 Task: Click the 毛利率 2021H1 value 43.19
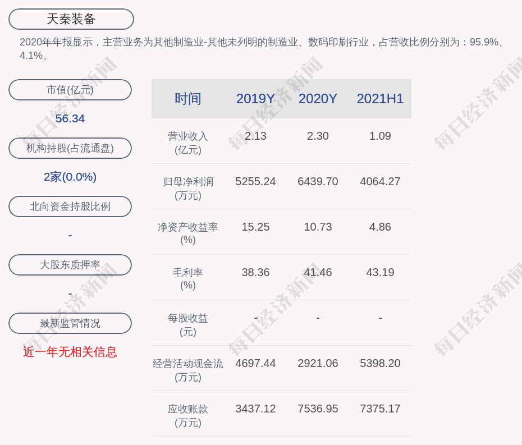(380, 272)
